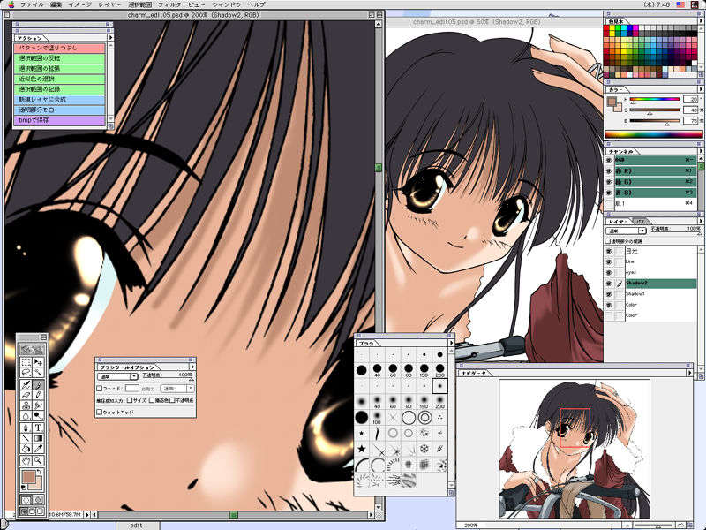Select the Gradient tool
The width and height of the screenshot is (706, 530).
coord(39,437)
